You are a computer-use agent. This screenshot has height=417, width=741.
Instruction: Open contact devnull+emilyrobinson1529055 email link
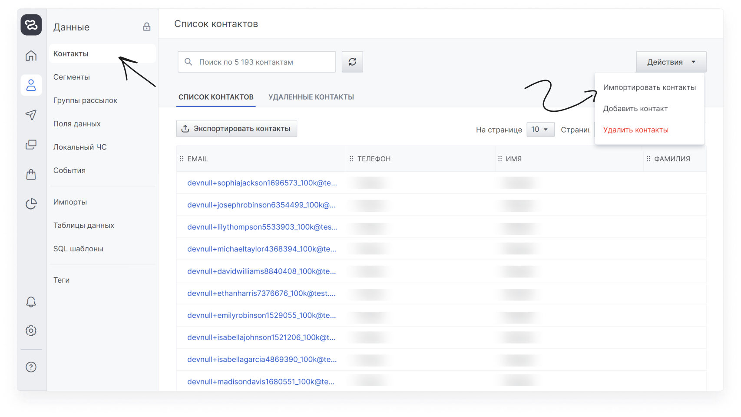(x=261, y=315)
